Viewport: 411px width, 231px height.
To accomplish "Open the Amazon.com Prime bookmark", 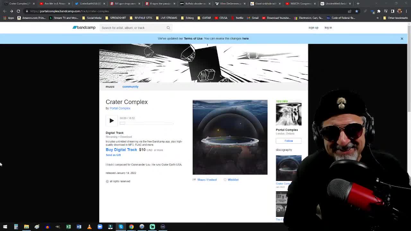I will click(x=31, y=18).
